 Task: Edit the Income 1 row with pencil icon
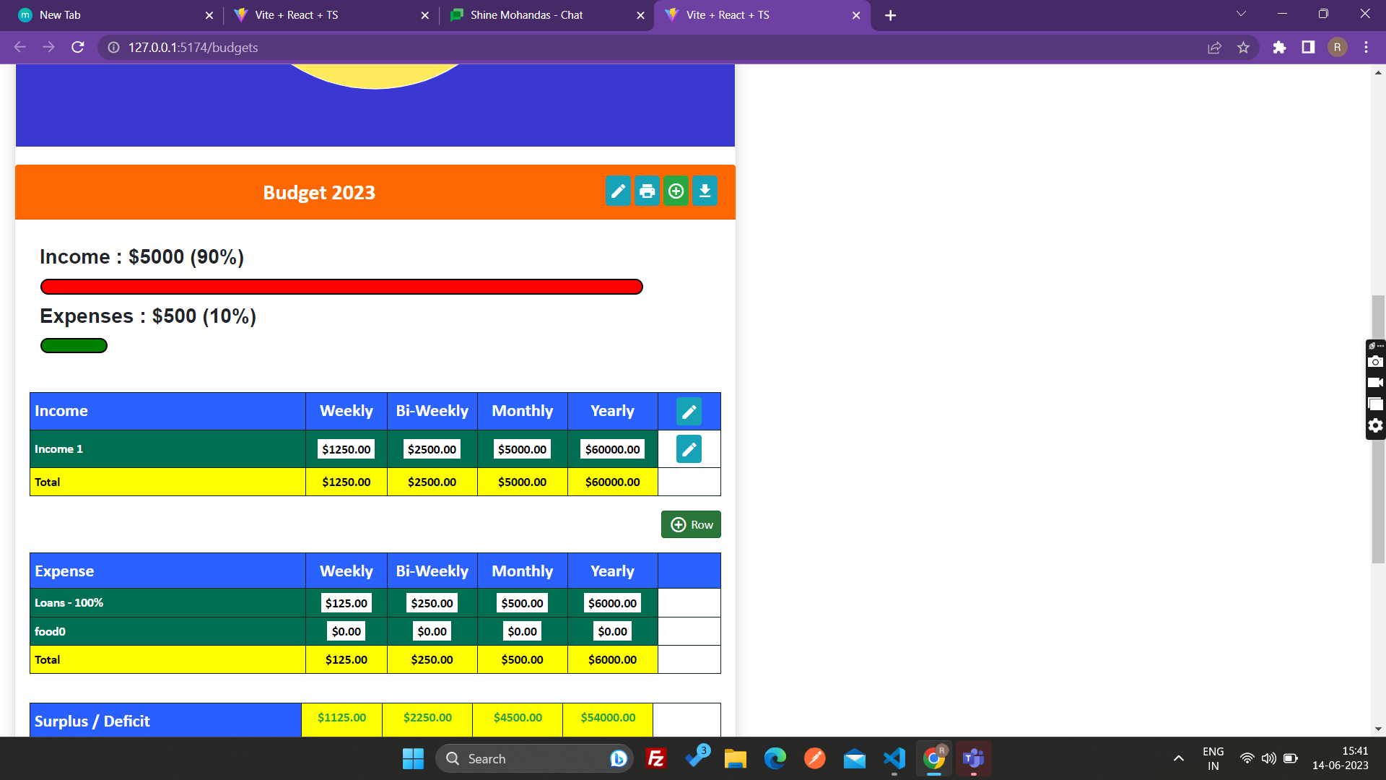pyautogui.click(x=689, y=449)
